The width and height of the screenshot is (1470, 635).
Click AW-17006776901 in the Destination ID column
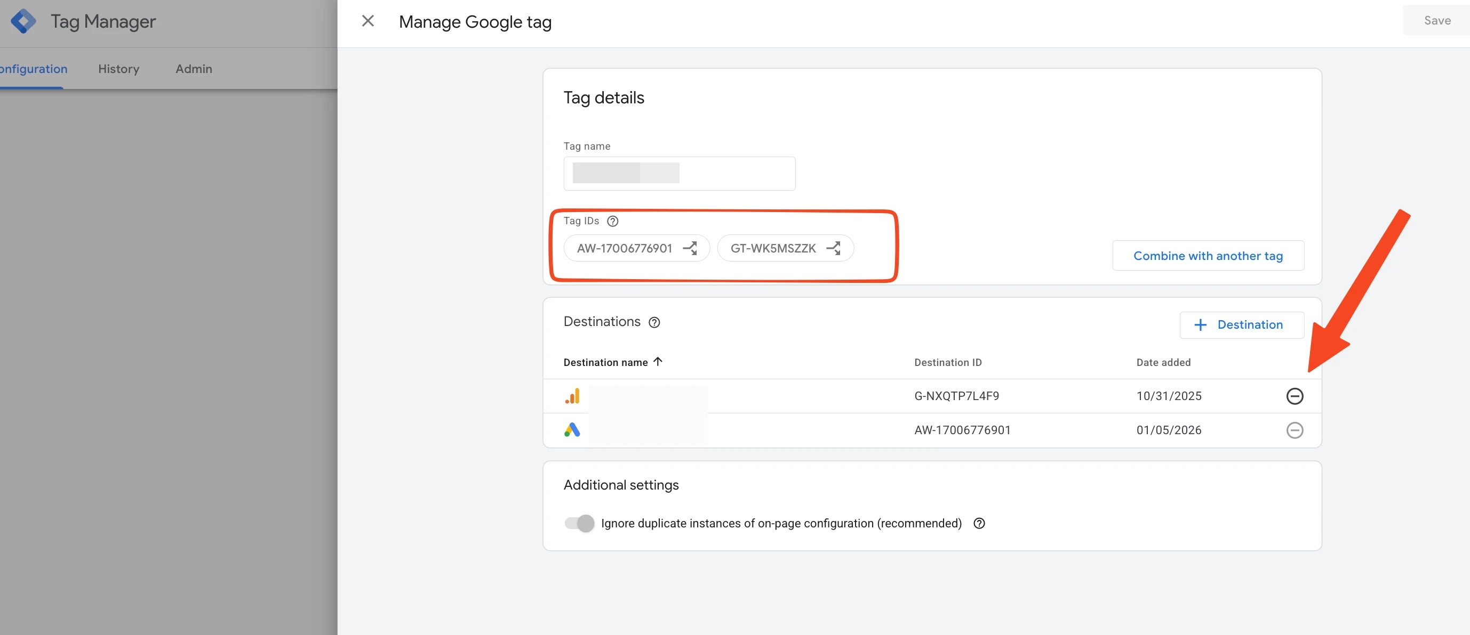pos(962,430)
